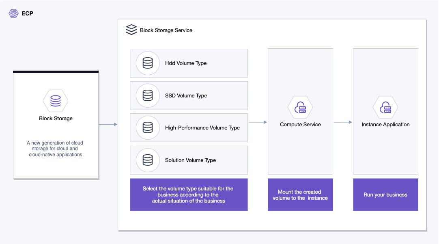Image resolution: width=439 pixels, height=244 pixels.
Task: Click the Run your business purple box
Action: [385, 195]
